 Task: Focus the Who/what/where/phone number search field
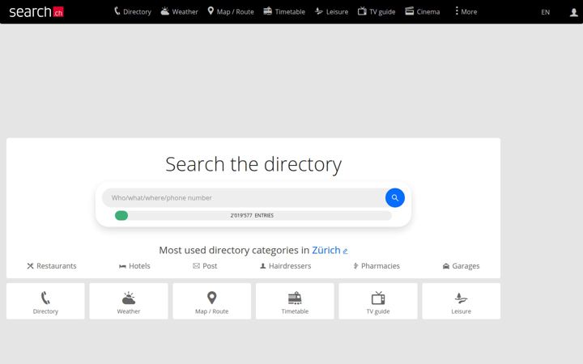click(x=244, y=197)
